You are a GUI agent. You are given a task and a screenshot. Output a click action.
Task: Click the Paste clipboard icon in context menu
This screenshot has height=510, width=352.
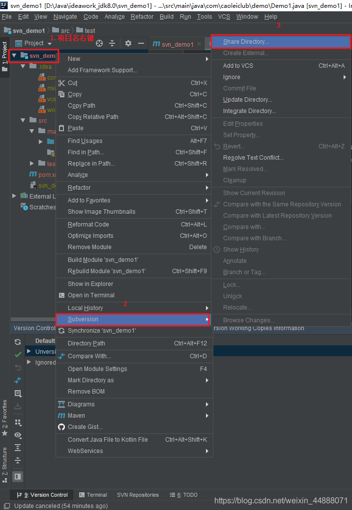(x=61, y=128)
